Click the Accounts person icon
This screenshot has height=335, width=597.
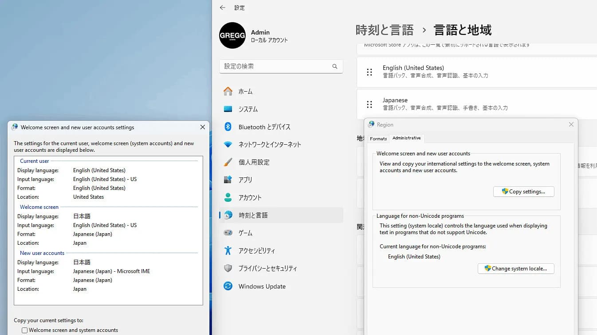(228, 197)
